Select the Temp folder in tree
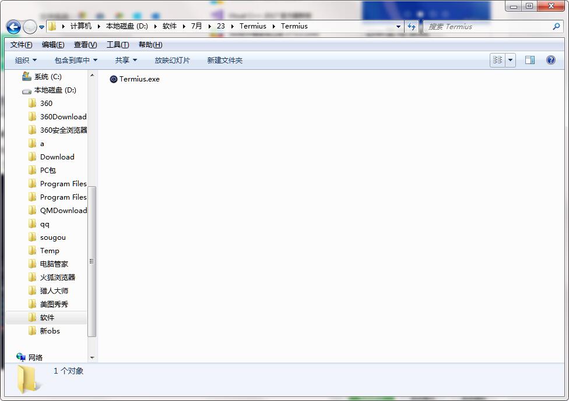569x401 pixels. coord(50,251)
